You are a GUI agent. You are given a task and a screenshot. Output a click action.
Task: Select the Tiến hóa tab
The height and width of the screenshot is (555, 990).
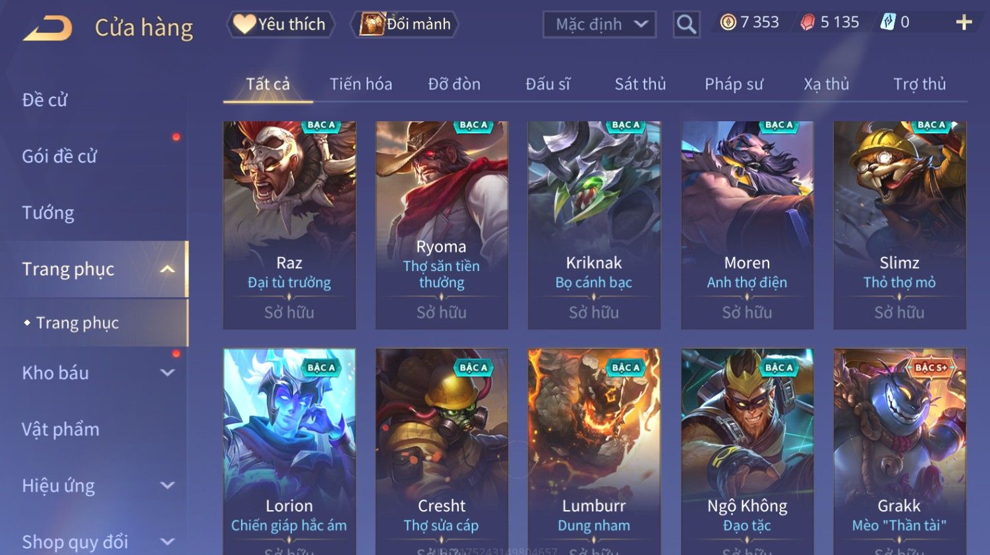(x=361, y=84)
